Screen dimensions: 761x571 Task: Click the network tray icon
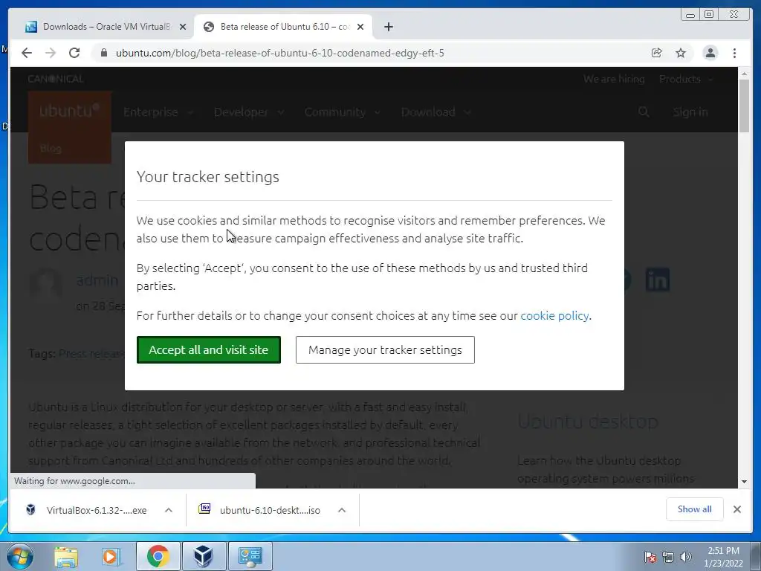(668, 557)
